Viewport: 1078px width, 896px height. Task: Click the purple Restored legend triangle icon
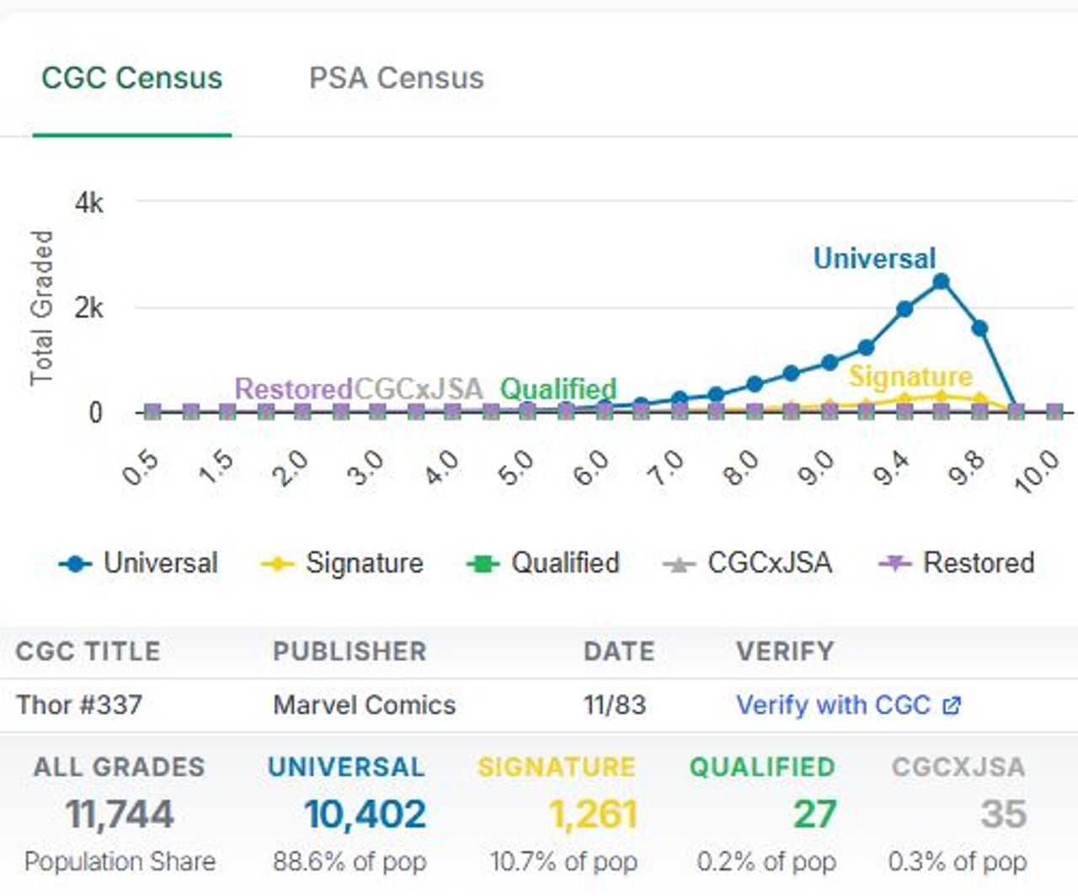(894, 564)
